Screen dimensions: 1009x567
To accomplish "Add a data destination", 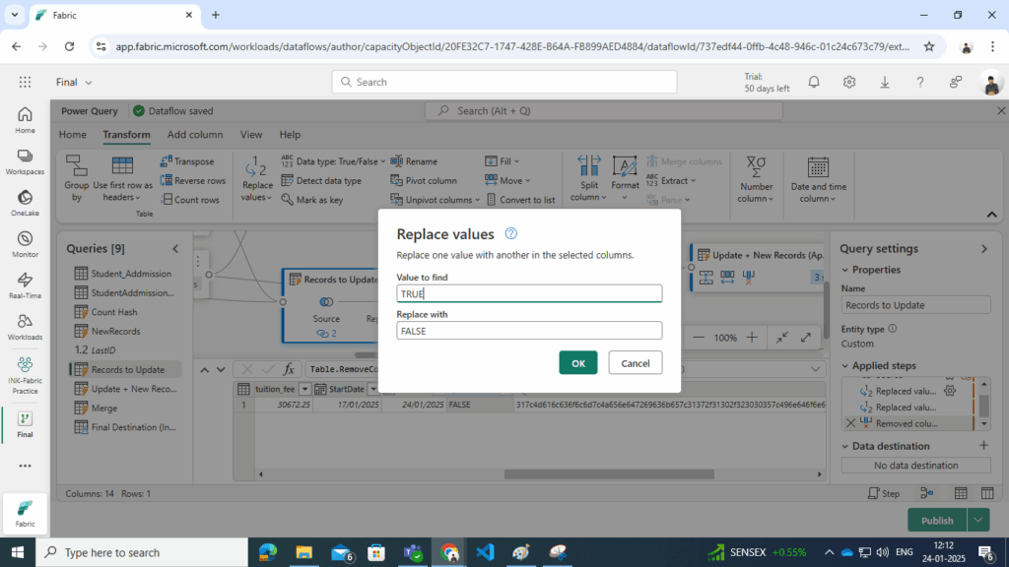I will pos(984,446).
